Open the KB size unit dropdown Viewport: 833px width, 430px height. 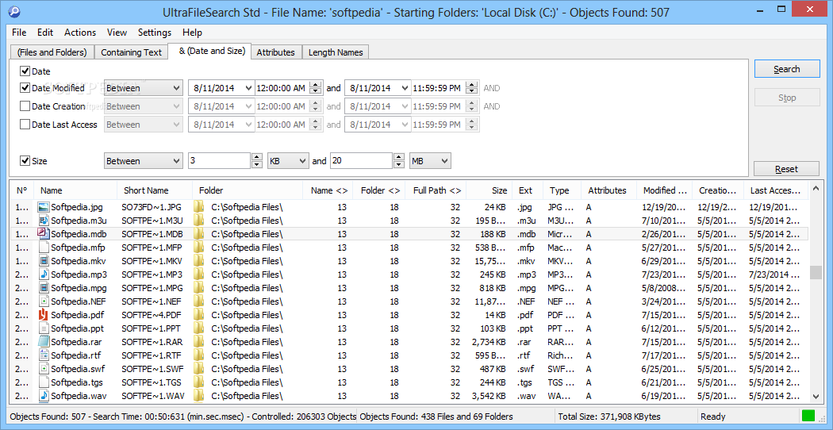click(x=288, y=160)
